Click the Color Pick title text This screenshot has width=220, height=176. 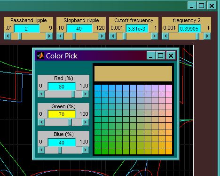tap(62, 56)
